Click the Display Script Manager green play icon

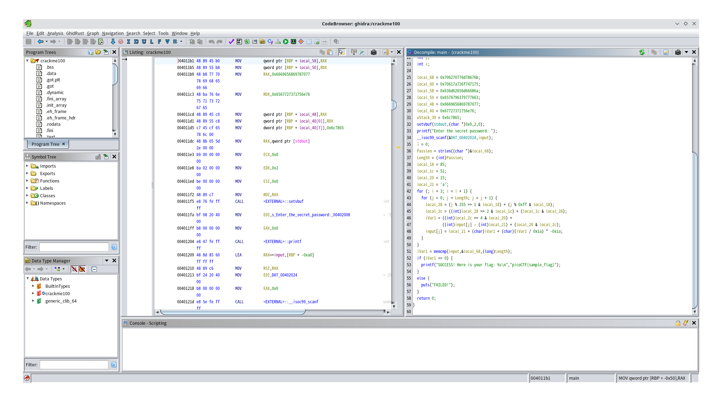(x=286, y=42)
